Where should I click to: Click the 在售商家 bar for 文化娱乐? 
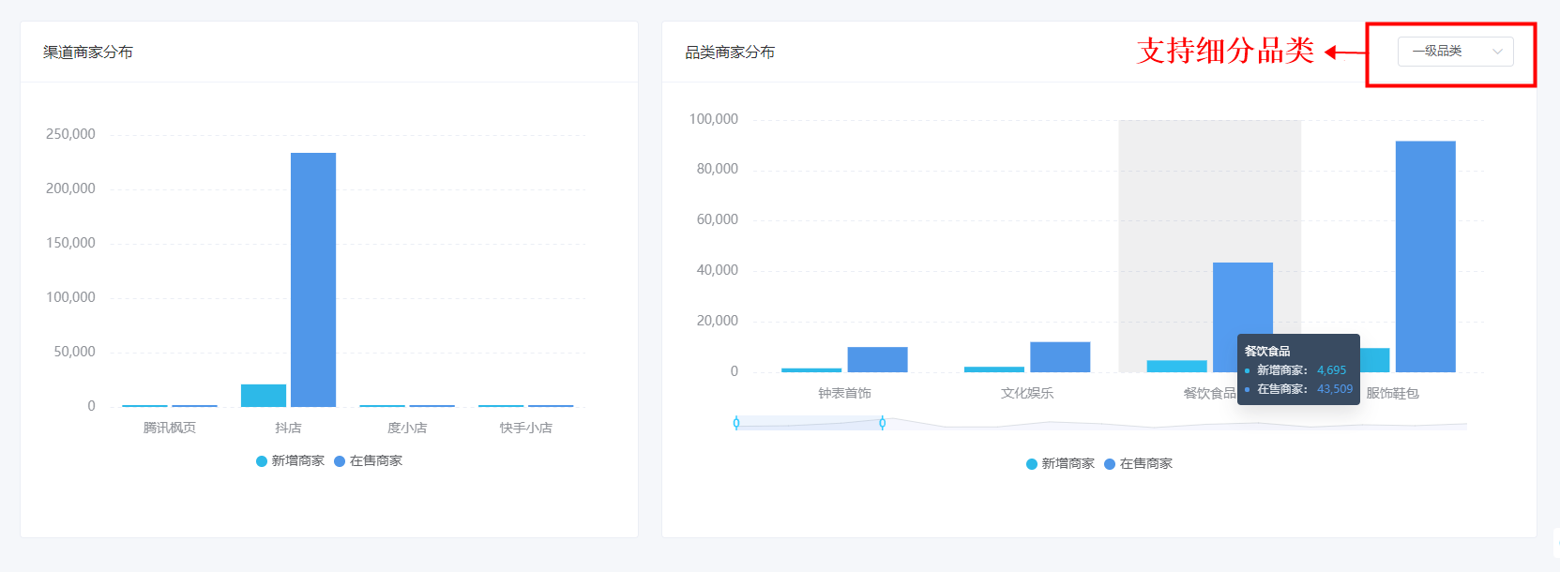(x=1060, y=357)
